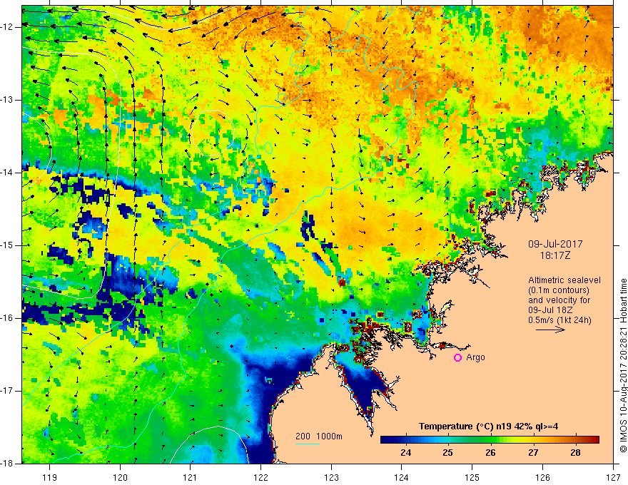
Task: Click the colorbar tick label '28'
Action: click(575, 453)
